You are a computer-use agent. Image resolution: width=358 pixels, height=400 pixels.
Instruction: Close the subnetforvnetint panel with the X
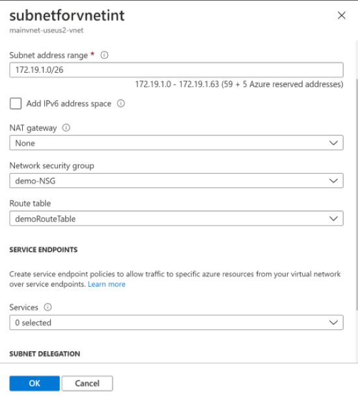(342, 16)
